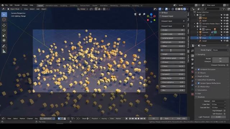This screenshot has height=129, width=230.
Task: Toggle Viewport Denoising checkbox
Action: 227,65
